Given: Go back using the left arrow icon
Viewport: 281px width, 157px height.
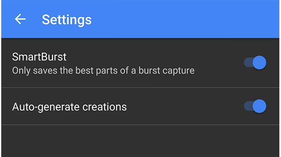Looking at the screenshot, I should tap(20, 19).
